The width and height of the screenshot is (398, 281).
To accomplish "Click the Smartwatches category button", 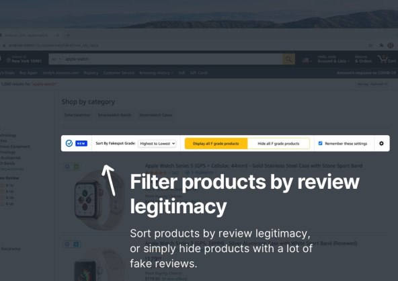I will 77,115.
